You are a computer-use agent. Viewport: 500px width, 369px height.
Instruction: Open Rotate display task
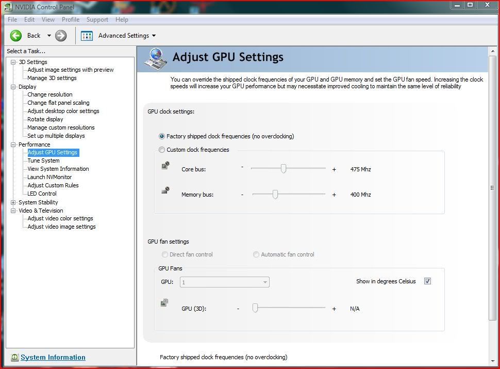click(45, 119)
